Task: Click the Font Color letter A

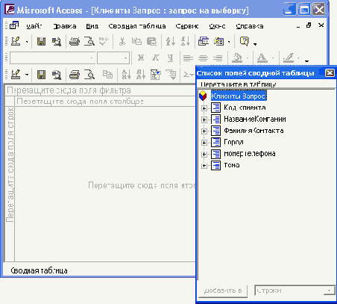Action: click(262, 58)
